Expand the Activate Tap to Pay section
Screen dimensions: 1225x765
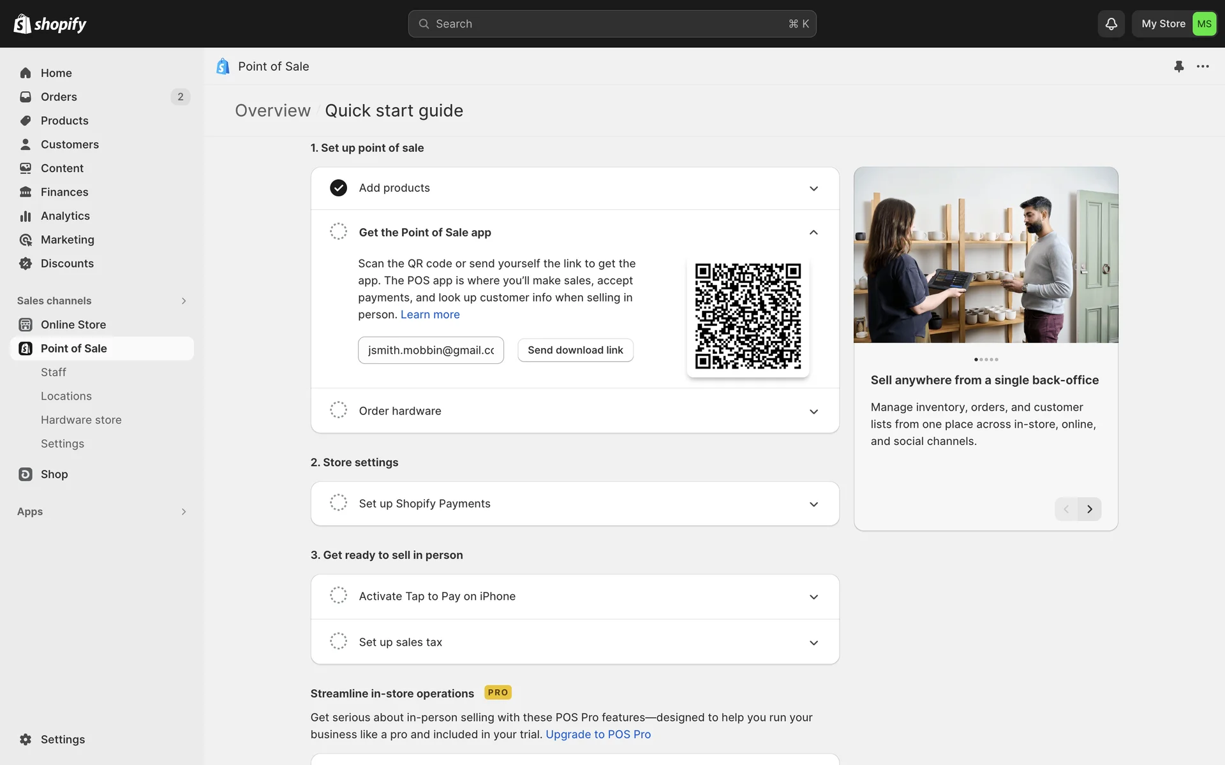click(x=813, y=597)
